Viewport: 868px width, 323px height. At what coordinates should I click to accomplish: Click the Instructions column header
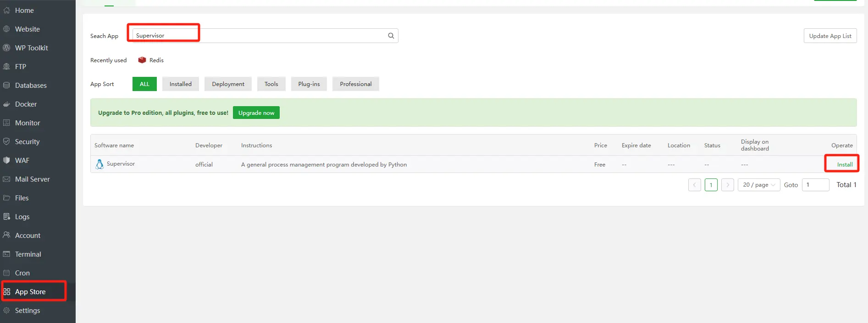point(257,145)
